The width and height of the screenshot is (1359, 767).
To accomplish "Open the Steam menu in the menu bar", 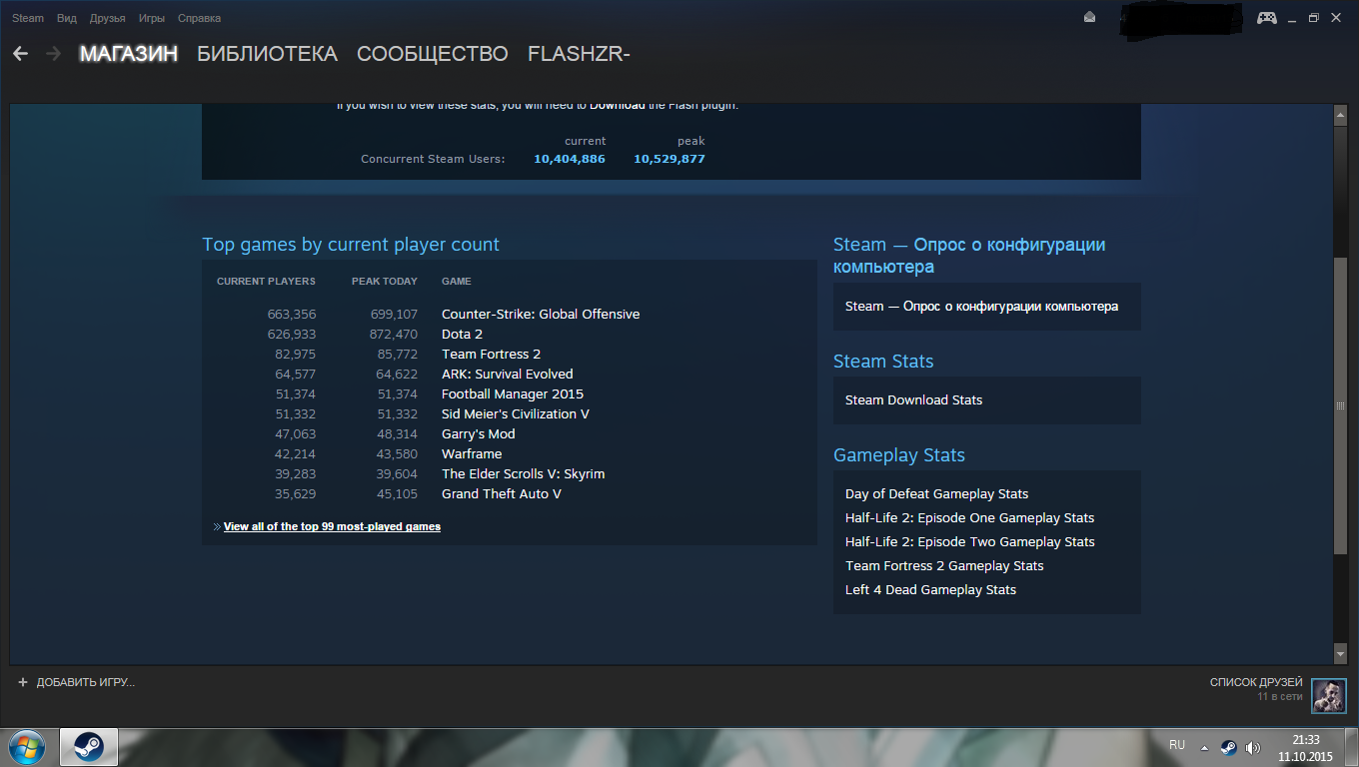I will 28,18.
